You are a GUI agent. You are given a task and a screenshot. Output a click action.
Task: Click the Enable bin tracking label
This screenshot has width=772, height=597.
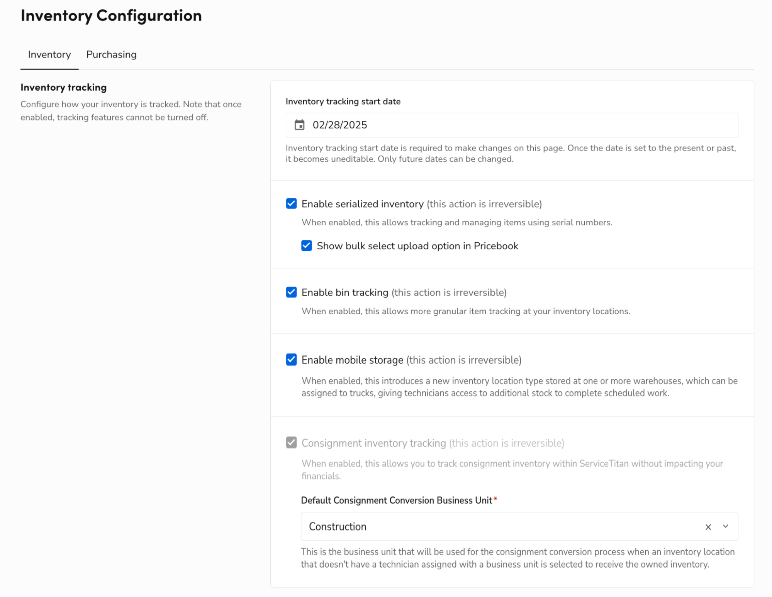click(x=345, y=292)
